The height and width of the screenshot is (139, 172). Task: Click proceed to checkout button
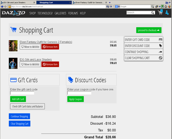149,30
